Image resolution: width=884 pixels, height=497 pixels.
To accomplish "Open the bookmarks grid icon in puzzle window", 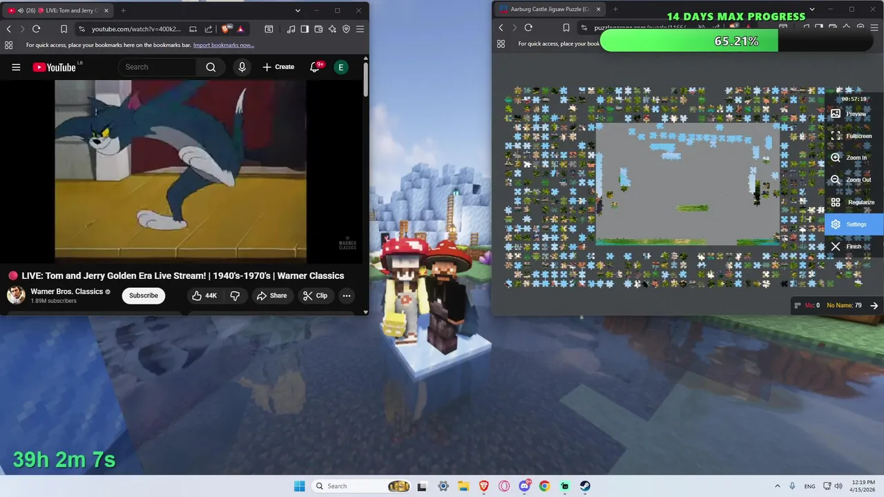I will coord(501,43).
